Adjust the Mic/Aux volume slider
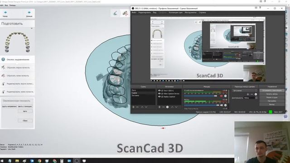 (x=201, y=105)
